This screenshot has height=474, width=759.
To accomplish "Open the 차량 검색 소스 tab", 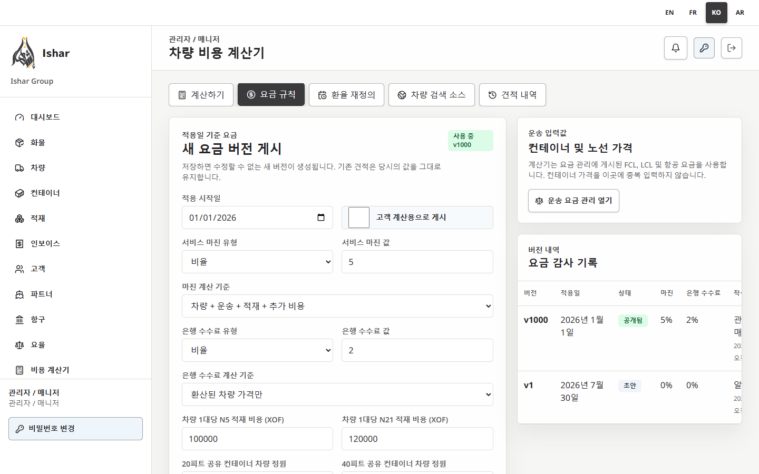I will 432,95.
